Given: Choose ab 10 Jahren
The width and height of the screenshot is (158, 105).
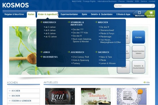Looking at the screenshot, I should pyautogui.click(x=51, y=37).
